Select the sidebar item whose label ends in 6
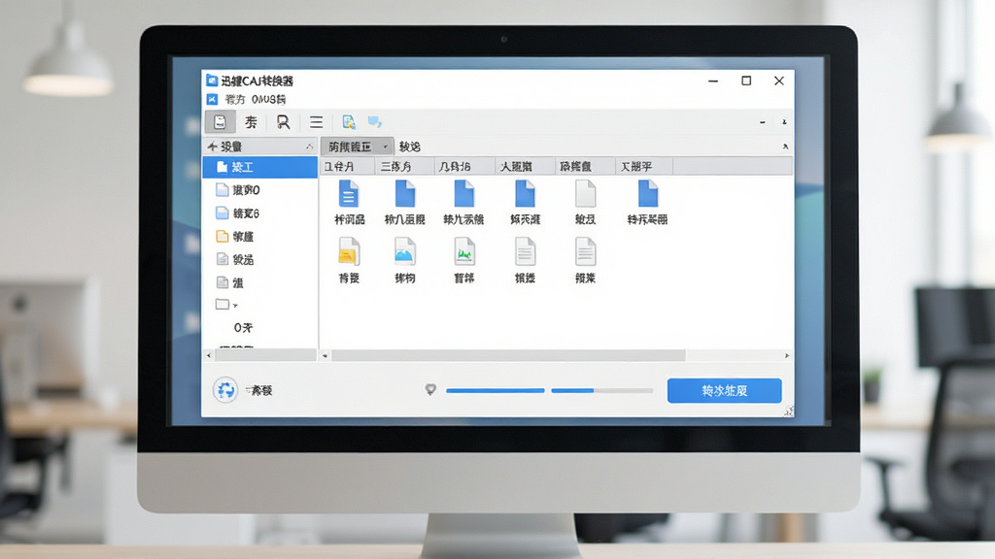The height and width of the screenshot is (559, 995). coord(237,213)
